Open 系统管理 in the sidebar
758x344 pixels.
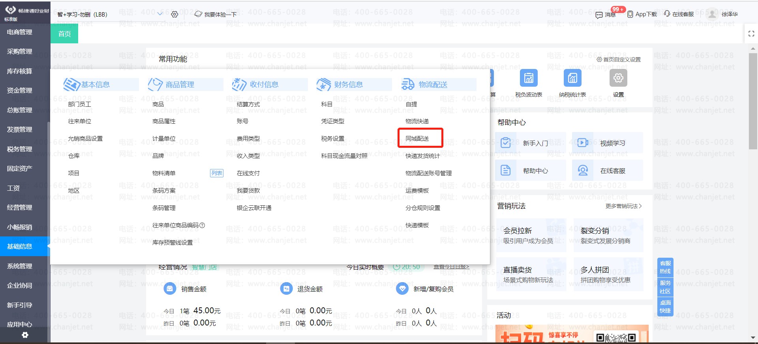pyautogui.click(x=20, y=266)
